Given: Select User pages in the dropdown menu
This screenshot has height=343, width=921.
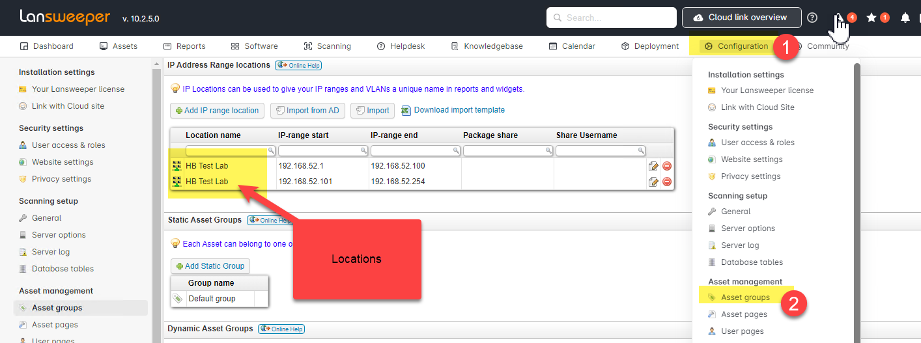Looking at the screenshot, I should click(x=743, y=331).
